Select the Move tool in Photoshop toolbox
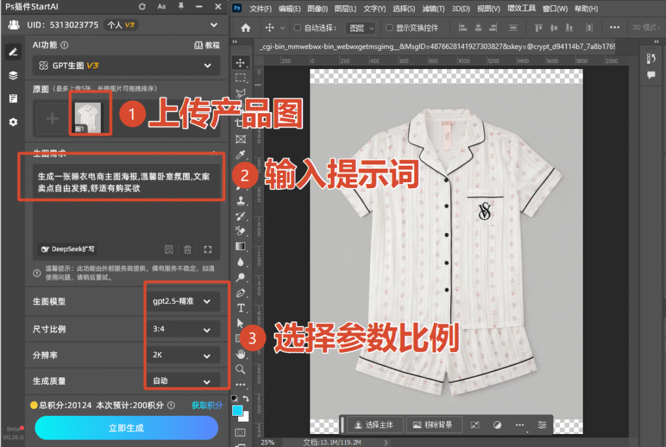The height and width of the screenshot is (447, 666). click(x=241, y=63)
